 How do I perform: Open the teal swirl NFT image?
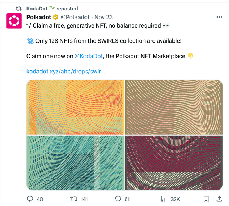coord(75,163)
